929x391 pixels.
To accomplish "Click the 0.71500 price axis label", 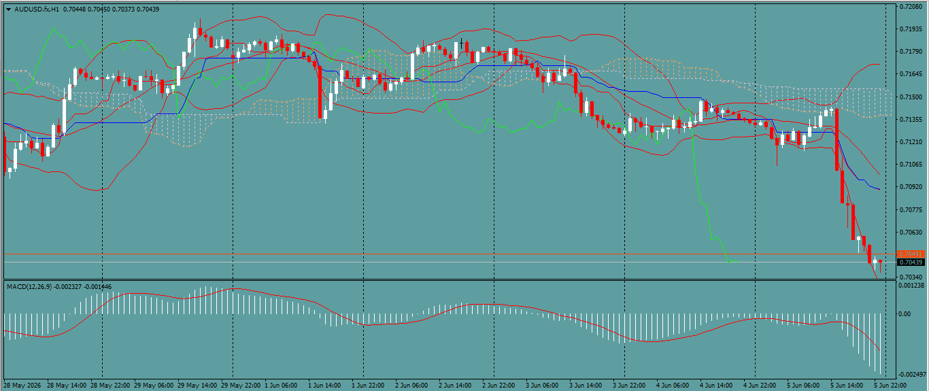I will coord(911,97).
